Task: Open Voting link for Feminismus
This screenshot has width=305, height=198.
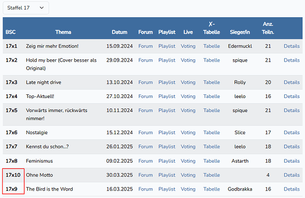Action: point(188,161)
